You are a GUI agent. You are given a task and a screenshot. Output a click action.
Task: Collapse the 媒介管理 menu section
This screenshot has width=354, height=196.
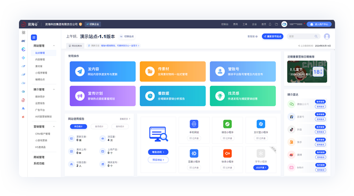54,89
